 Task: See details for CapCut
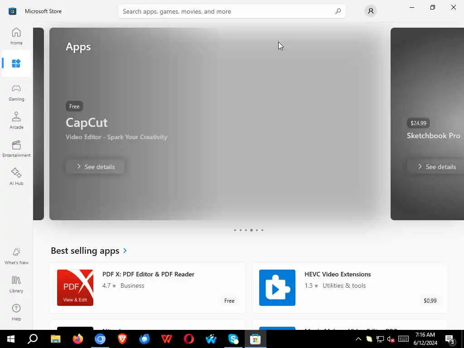[95, 167]
